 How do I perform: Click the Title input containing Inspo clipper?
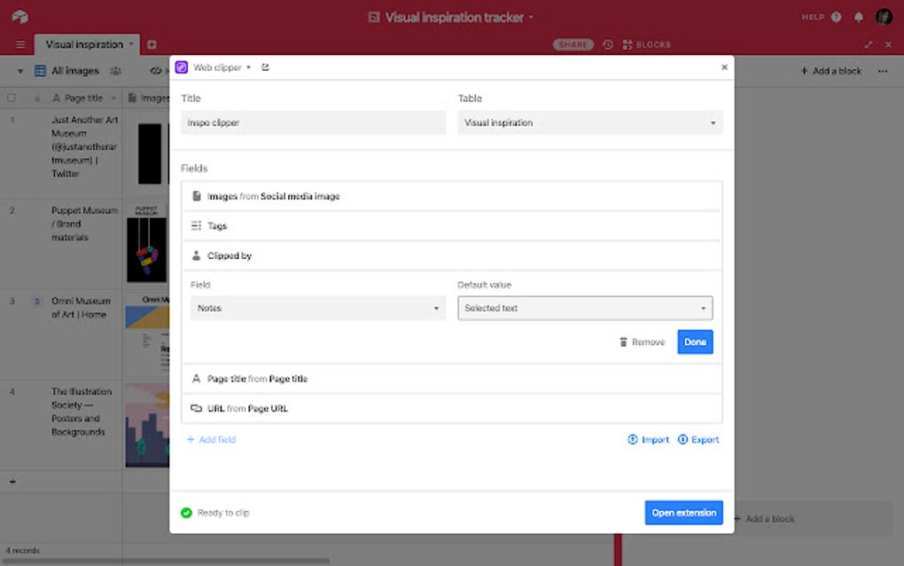[x=312, y=122]
